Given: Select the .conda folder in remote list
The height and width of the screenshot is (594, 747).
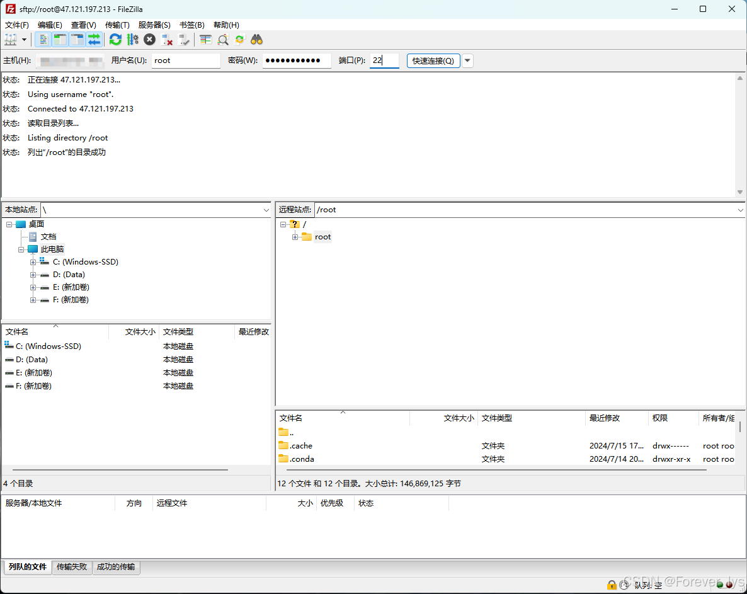Looking at the screenshot, I should point(302,459).
